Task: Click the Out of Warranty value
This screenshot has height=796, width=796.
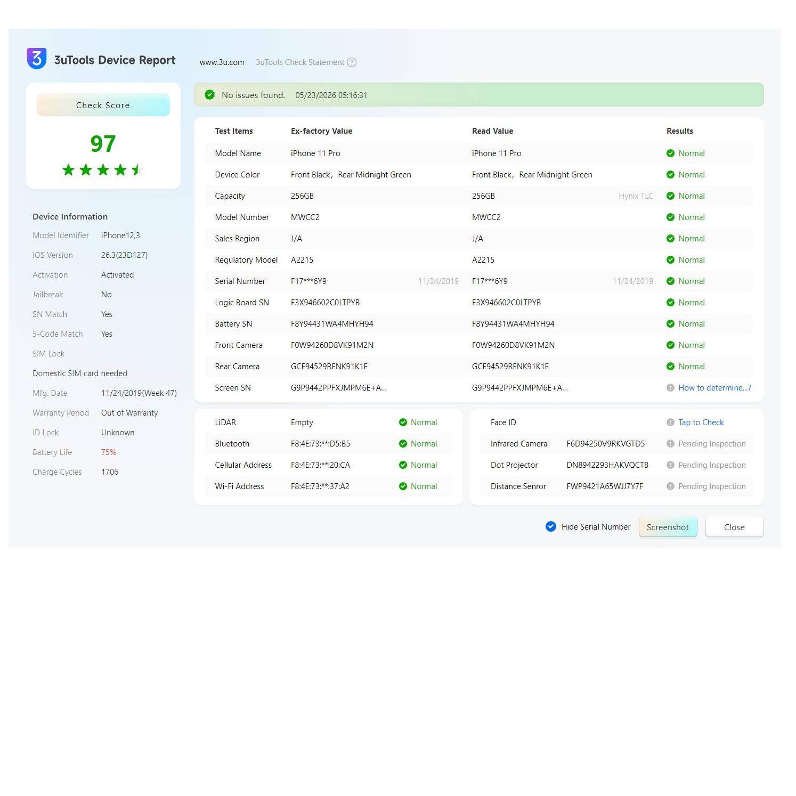Action: pyautogui.click(x=129, y=413)
